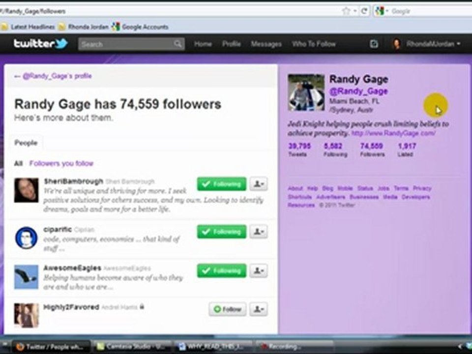472x354 pixels.
Task: Open Who To Follow page
Action: (314, 44)
